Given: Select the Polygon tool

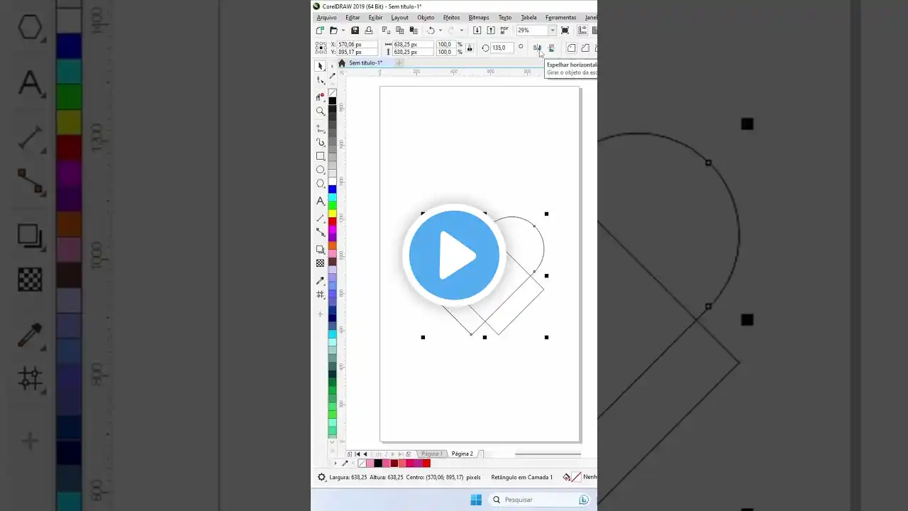Looking at the screenshot, I should [x=320, y=184].
